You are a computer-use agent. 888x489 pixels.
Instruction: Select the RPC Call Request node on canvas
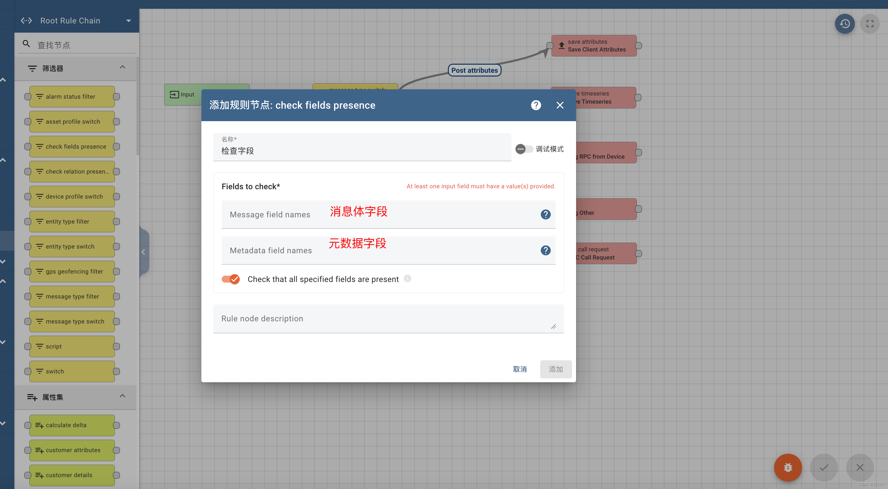coord(606,254)
